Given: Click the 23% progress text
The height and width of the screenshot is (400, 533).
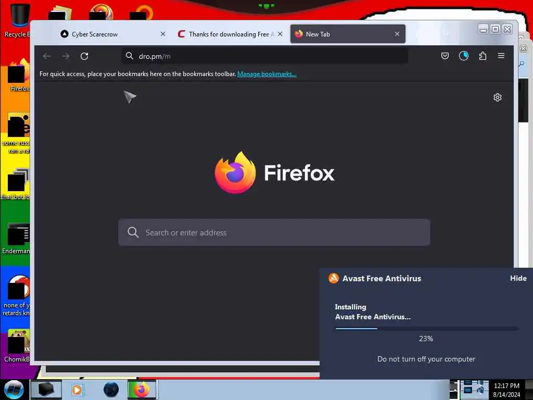Looking at the screenshot, I should (x=426, y=339).
